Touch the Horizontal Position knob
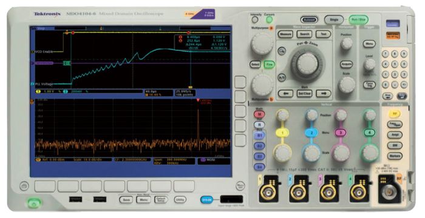This screenshot has width=425, height=218. [x=346, y=44]
